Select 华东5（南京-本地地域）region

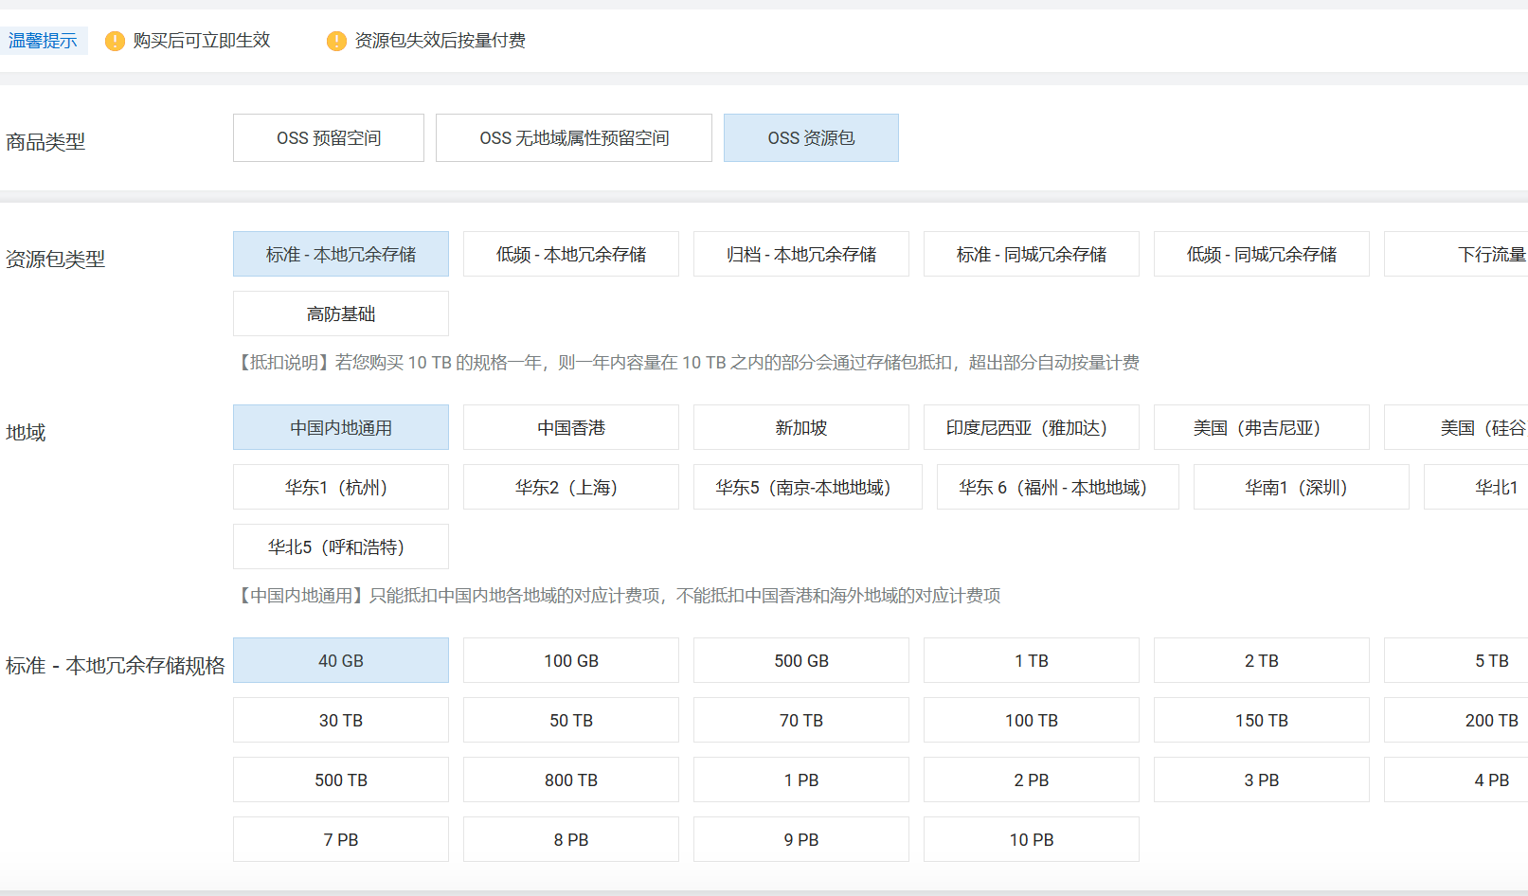(x=808, y=487)
